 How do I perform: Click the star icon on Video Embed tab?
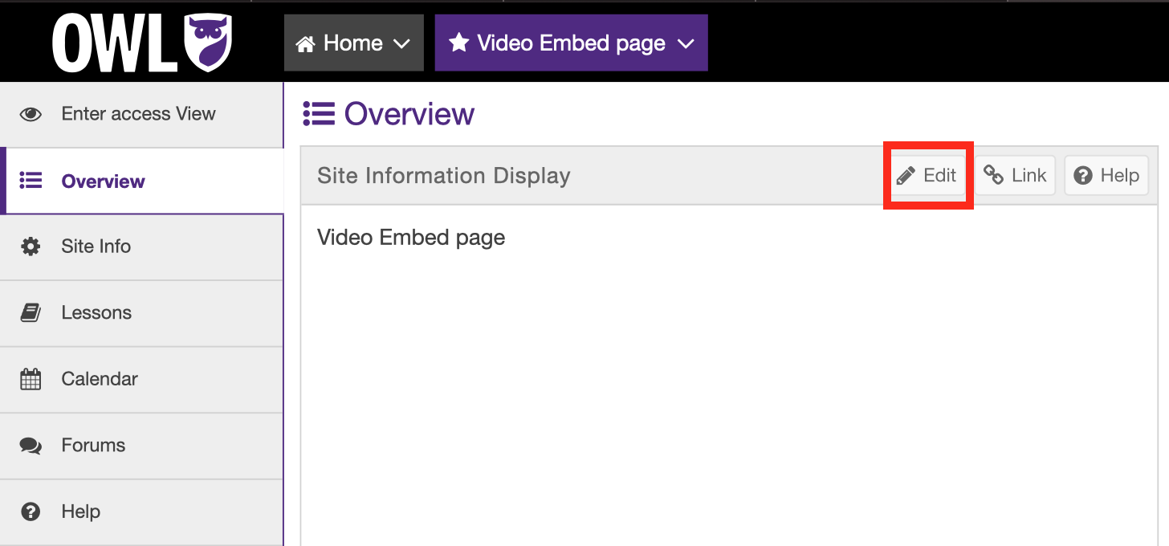[x=458, y=43]
